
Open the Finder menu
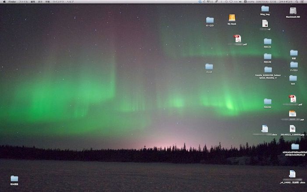pos(12,2)
